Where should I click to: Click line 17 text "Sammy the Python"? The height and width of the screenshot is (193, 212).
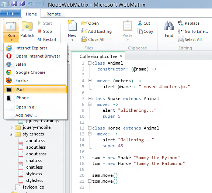tap(157, 158)
